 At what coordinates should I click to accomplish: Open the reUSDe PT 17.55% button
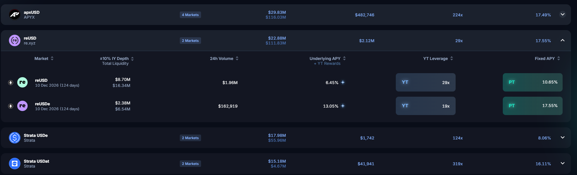[x=533, y=106]
